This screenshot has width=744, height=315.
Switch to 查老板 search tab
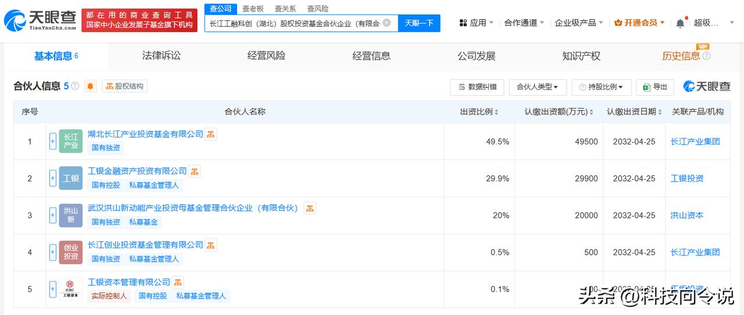[x=253, y=9]
